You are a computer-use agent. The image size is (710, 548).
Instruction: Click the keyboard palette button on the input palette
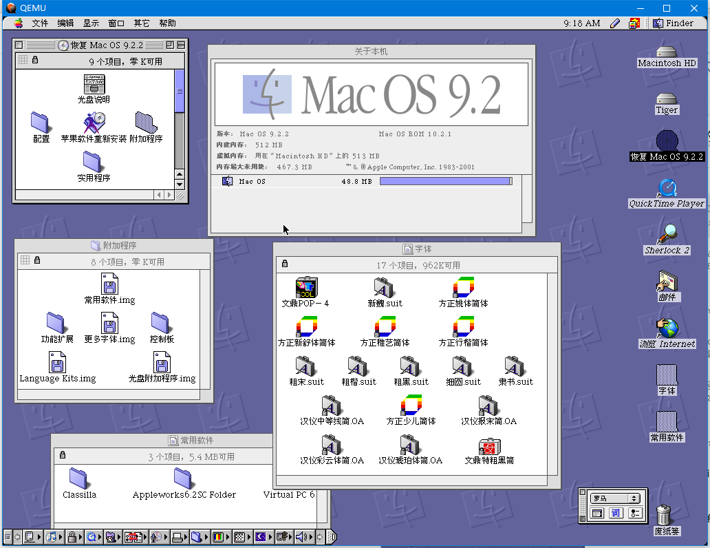coord(597,512)
